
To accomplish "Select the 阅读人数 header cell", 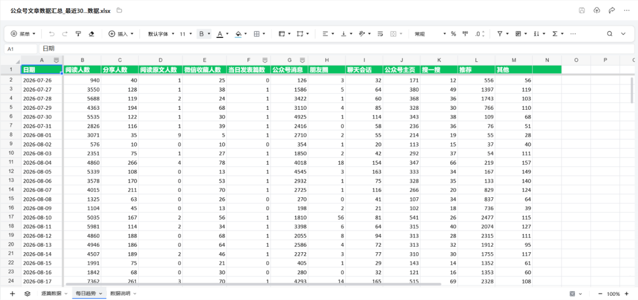I will click(x=83, y=69).
